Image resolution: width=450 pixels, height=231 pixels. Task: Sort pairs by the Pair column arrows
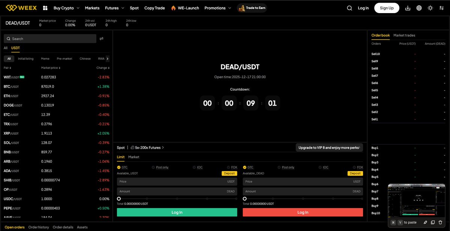point(10,68)
